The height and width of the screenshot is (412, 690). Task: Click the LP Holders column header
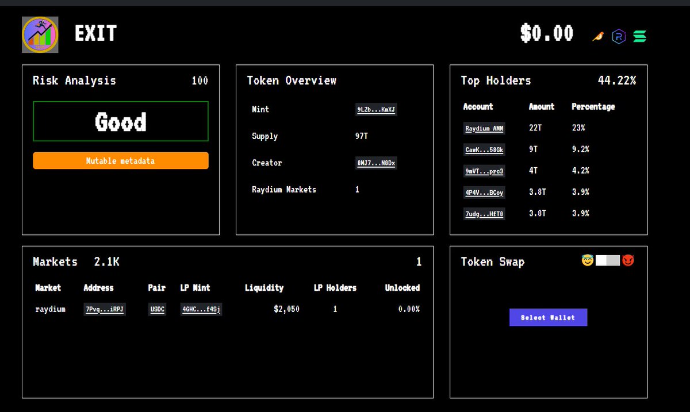(x=335, y=288)
